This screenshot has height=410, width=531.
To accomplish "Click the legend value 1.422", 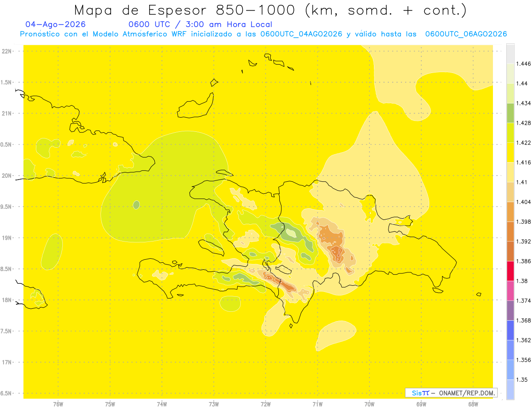I will click(523, 143).
